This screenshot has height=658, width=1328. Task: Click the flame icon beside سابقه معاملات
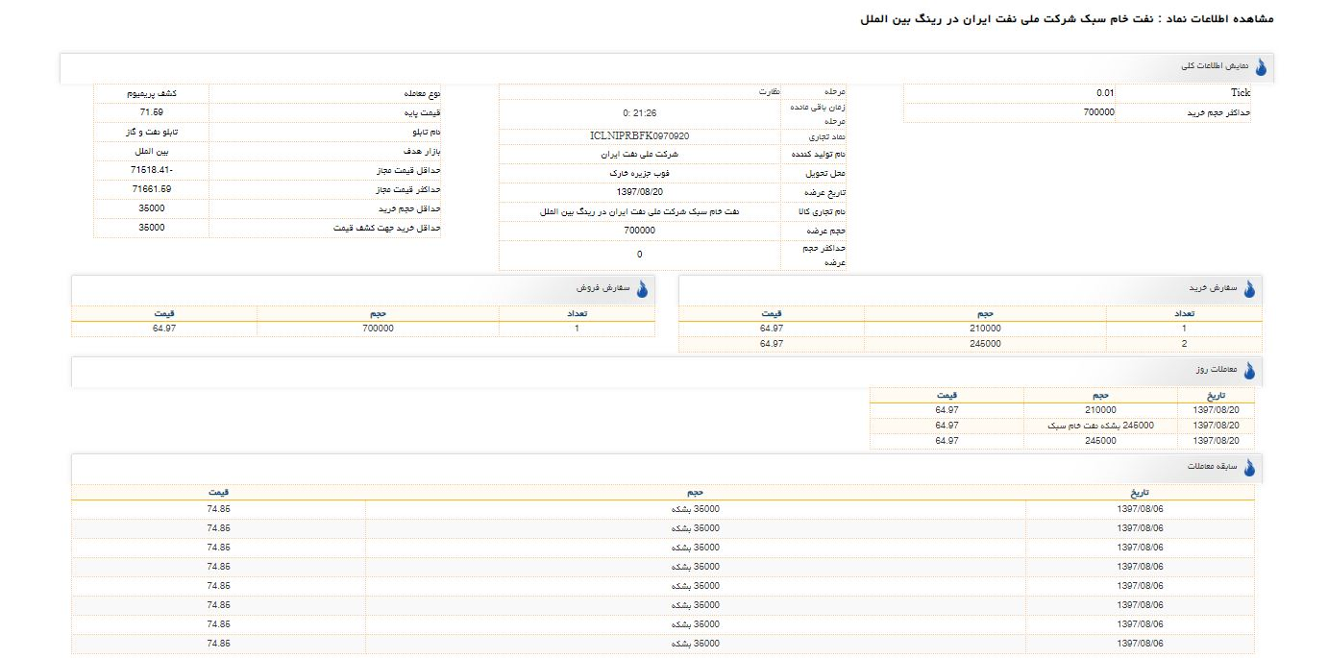(x=1249, y=467)
